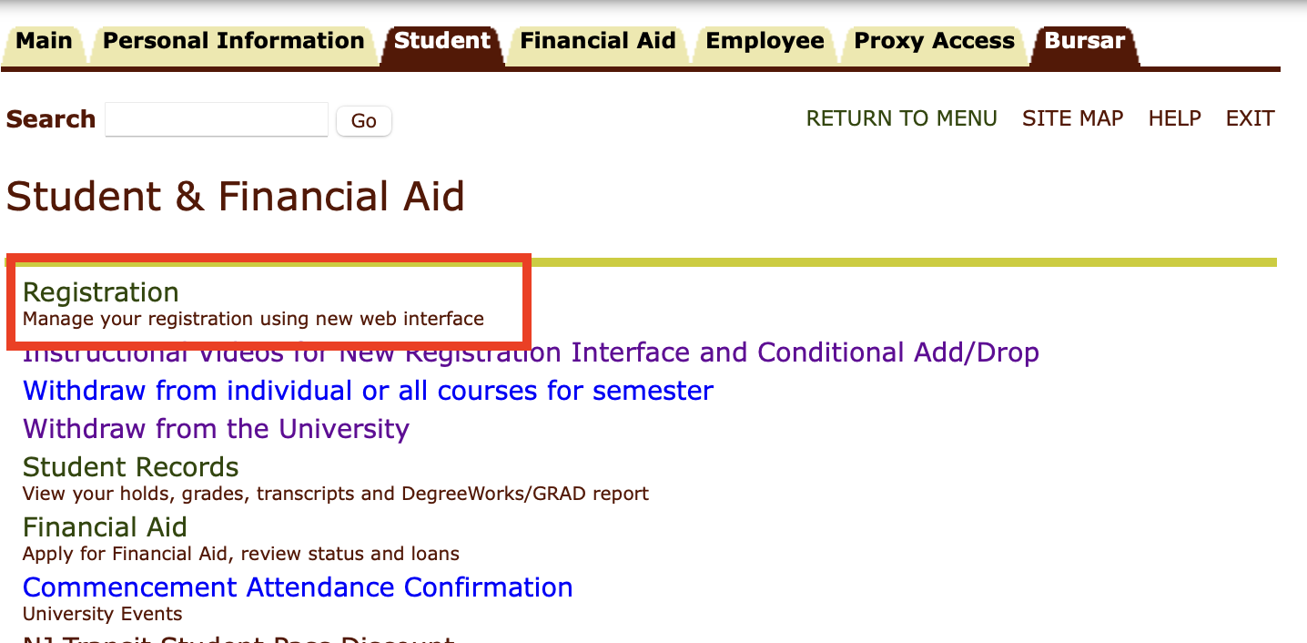Switch to the Financial Aid tab
Screen dimensions: 1307x643
pos(597,40)
